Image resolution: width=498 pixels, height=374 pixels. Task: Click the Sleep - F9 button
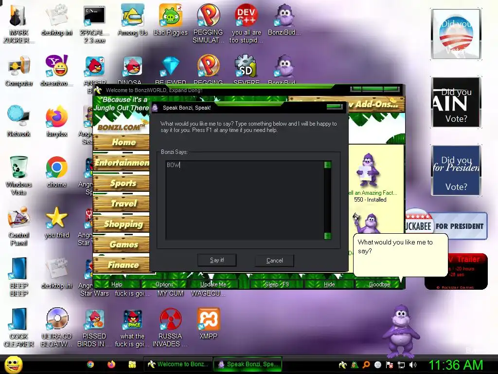click(277, 284)
